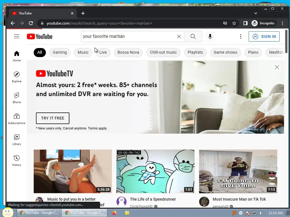Go forward in browser
Screen dimensions: 290x217
tap(22, 23)
